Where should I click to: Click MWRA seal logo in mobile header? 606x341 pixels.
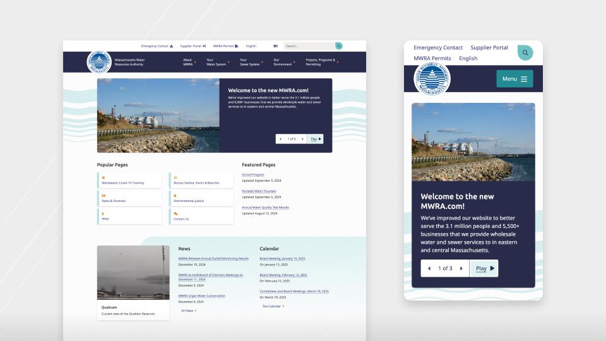point(432,79)
